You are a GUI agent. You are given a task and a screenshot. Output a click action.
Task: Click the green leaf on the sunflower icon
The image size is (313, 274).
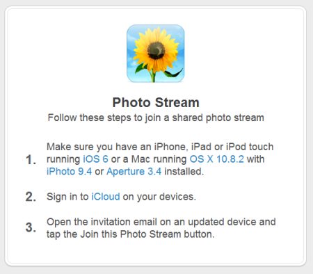173,73
